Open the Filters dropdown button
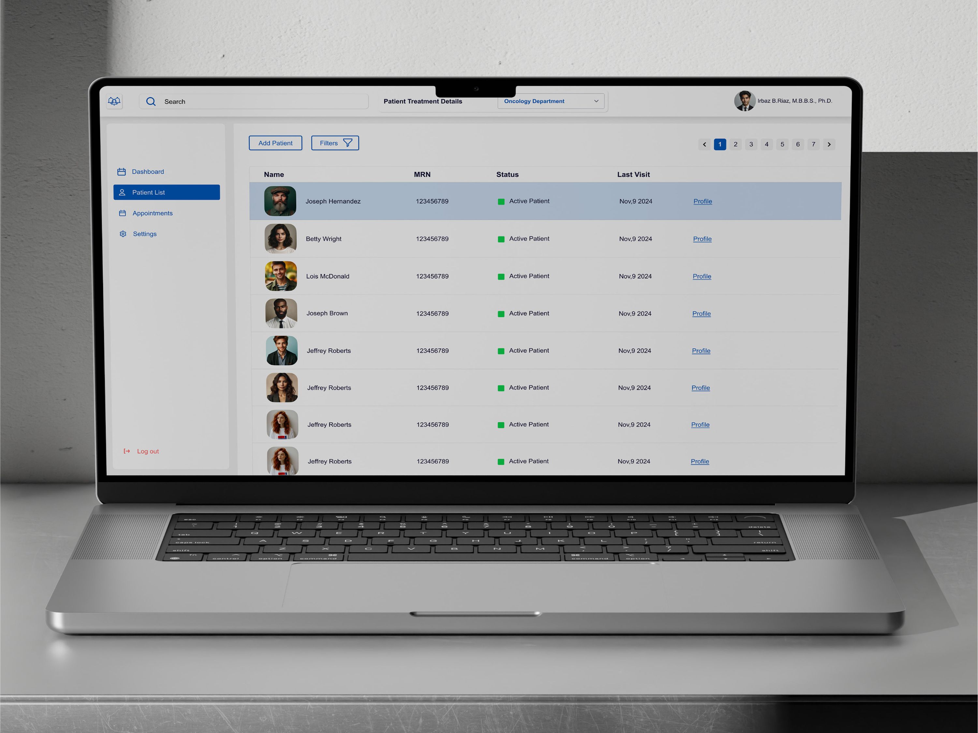 (x=335, y=143)
